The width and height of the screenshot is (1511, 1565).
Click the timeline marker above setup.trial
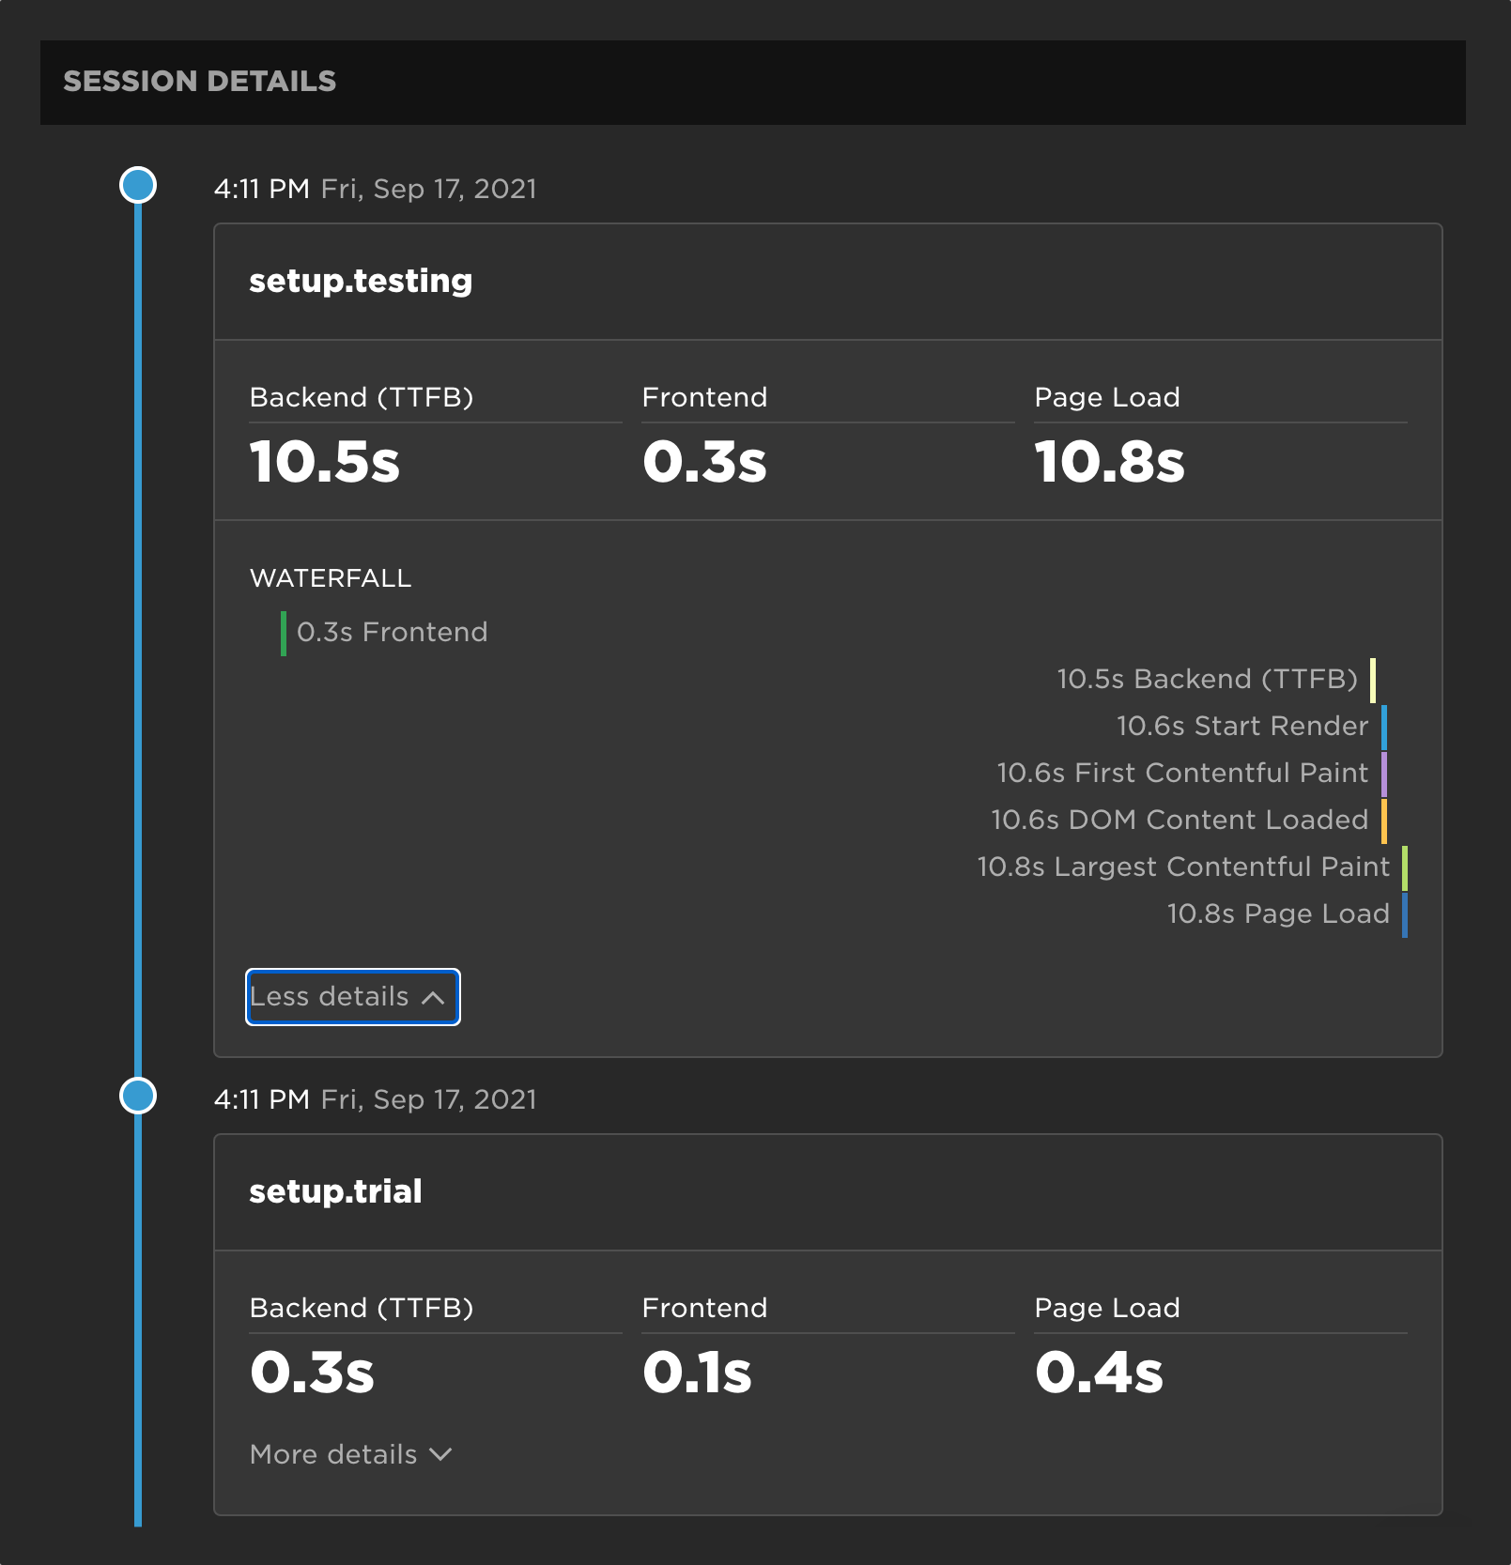click(x=138, y=1096)
